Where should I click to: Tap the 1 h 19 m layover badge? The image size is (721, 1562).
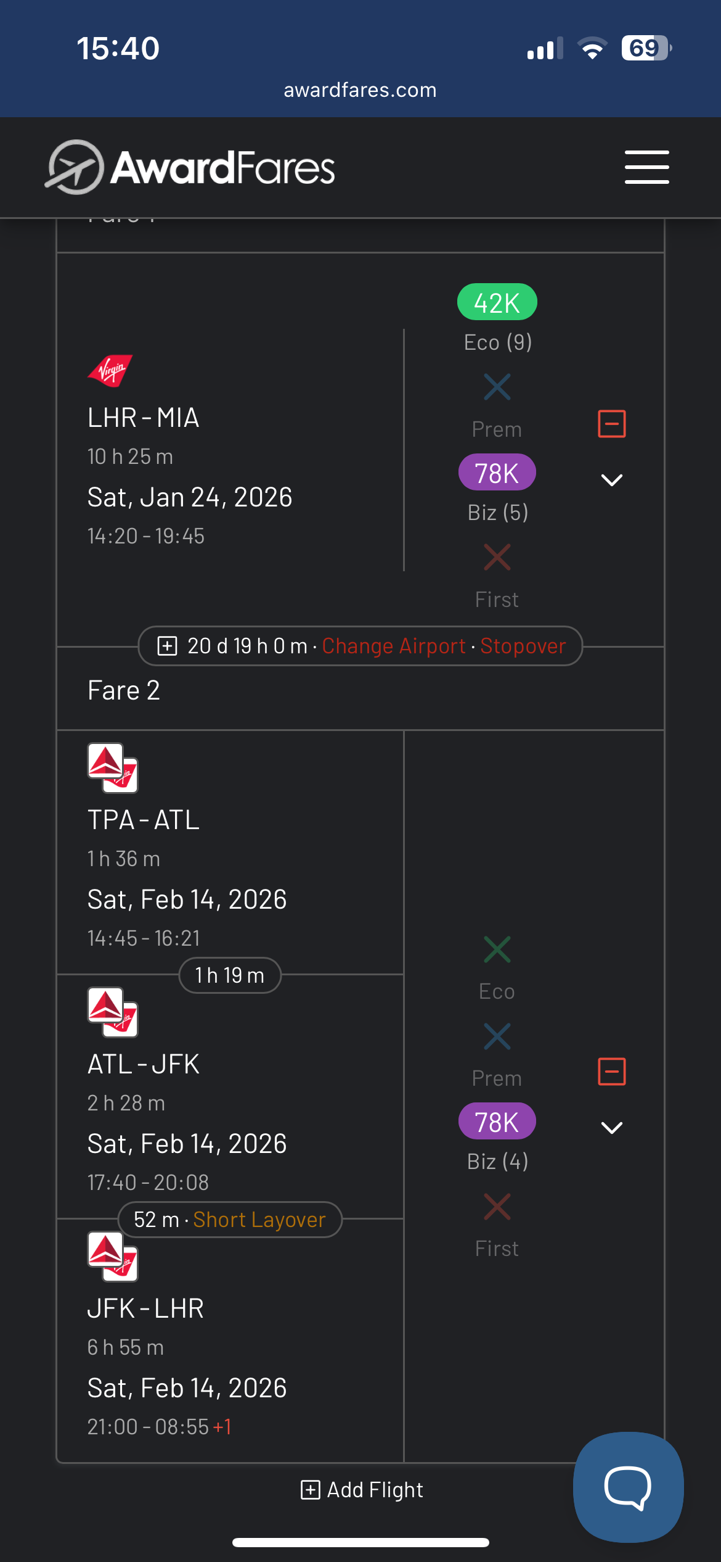pos(230,975)
